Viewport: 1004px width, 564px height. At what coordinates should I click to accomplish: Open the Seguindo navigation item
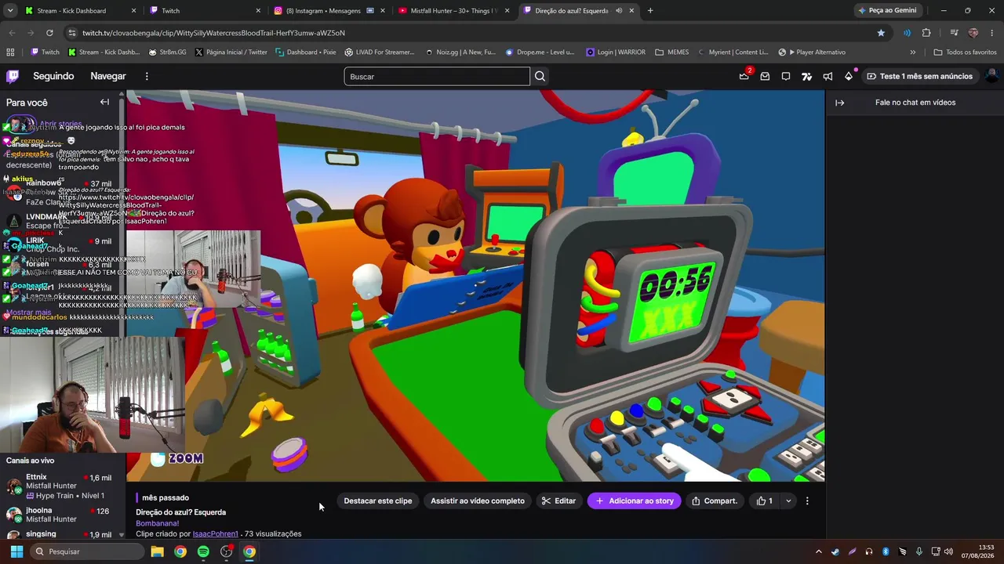(x=53, y=76)
